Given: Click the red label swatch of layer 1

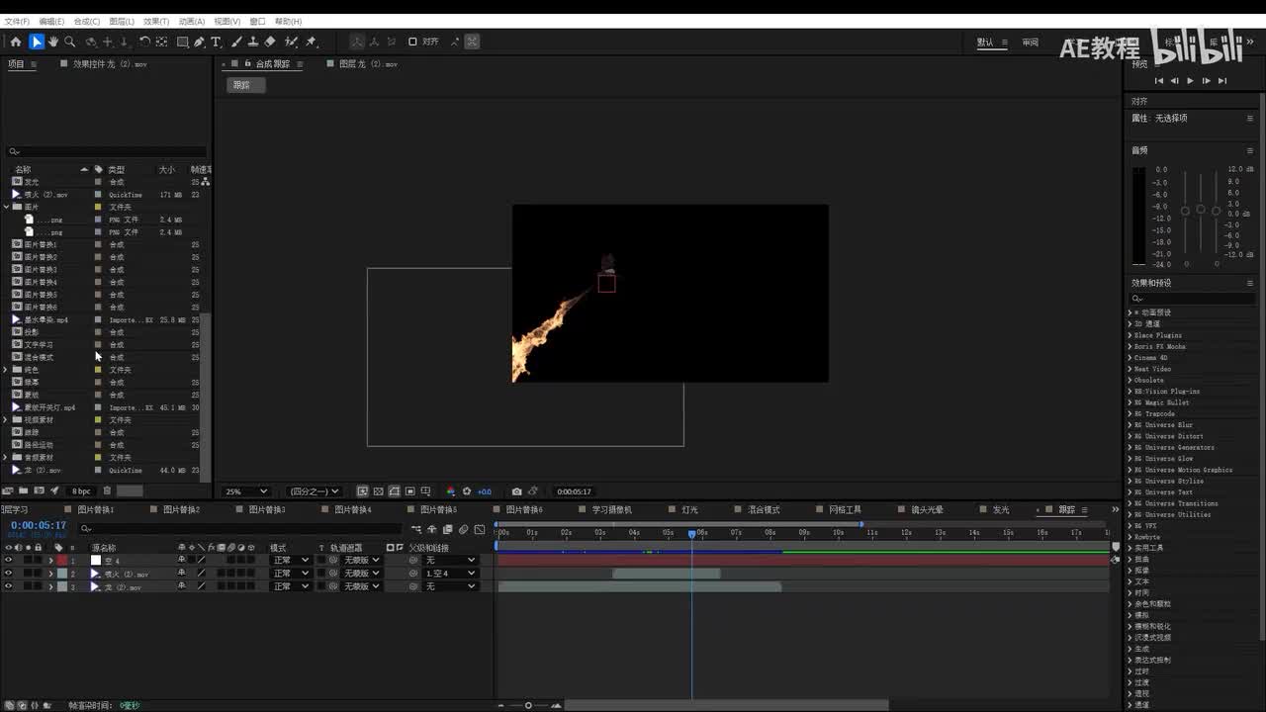Looking at the screenshot, I should pos(62,561).
